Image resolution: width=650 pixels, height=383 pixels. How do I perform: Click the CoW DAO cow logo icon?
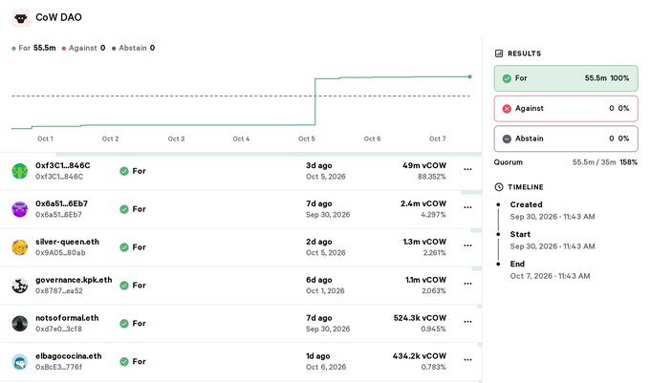(x=20, y=18)
